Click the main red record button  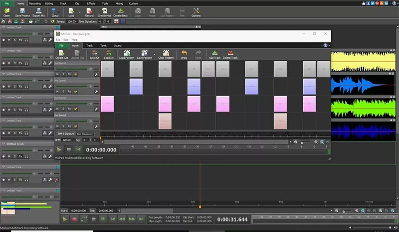pyautogui.click(x=74, y=219)
